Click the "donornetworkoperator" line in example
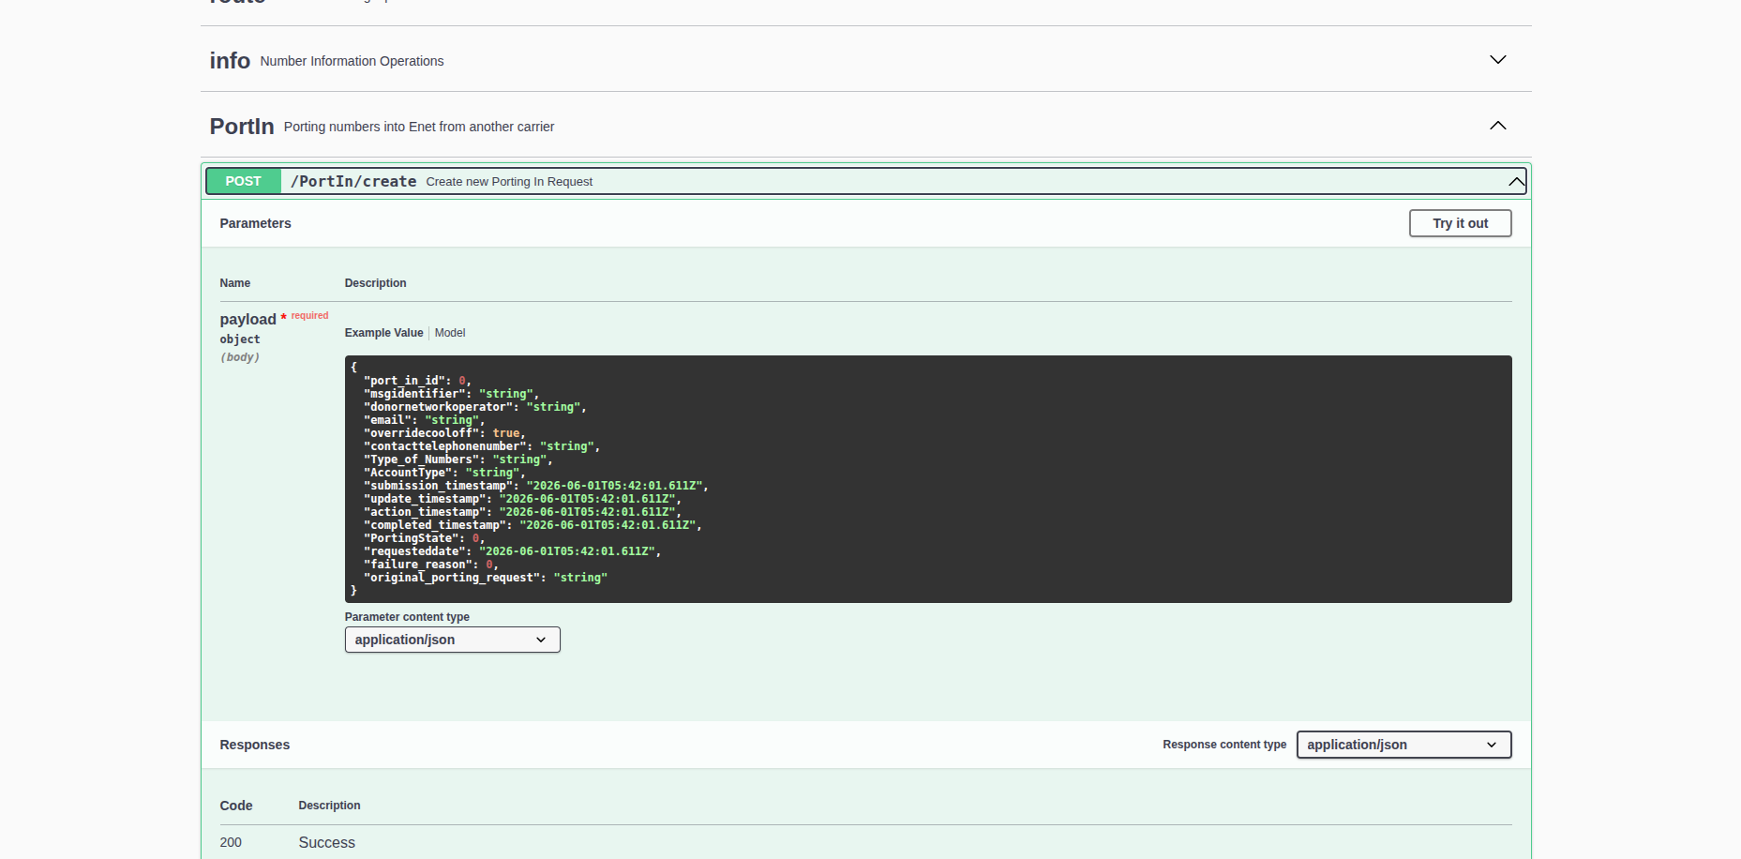 [474, 407]
